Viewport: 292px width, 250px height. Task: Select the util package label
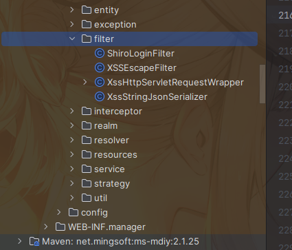click(100, 198)
